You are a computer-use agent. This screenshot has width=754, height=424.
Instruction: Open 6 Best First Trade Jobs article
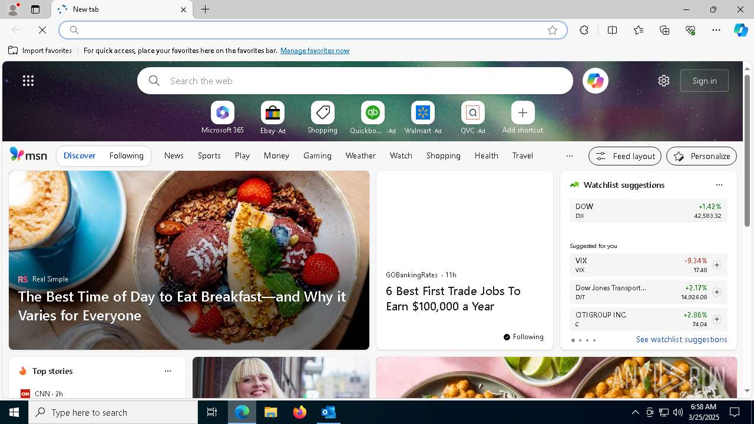(x=453, y=299)
